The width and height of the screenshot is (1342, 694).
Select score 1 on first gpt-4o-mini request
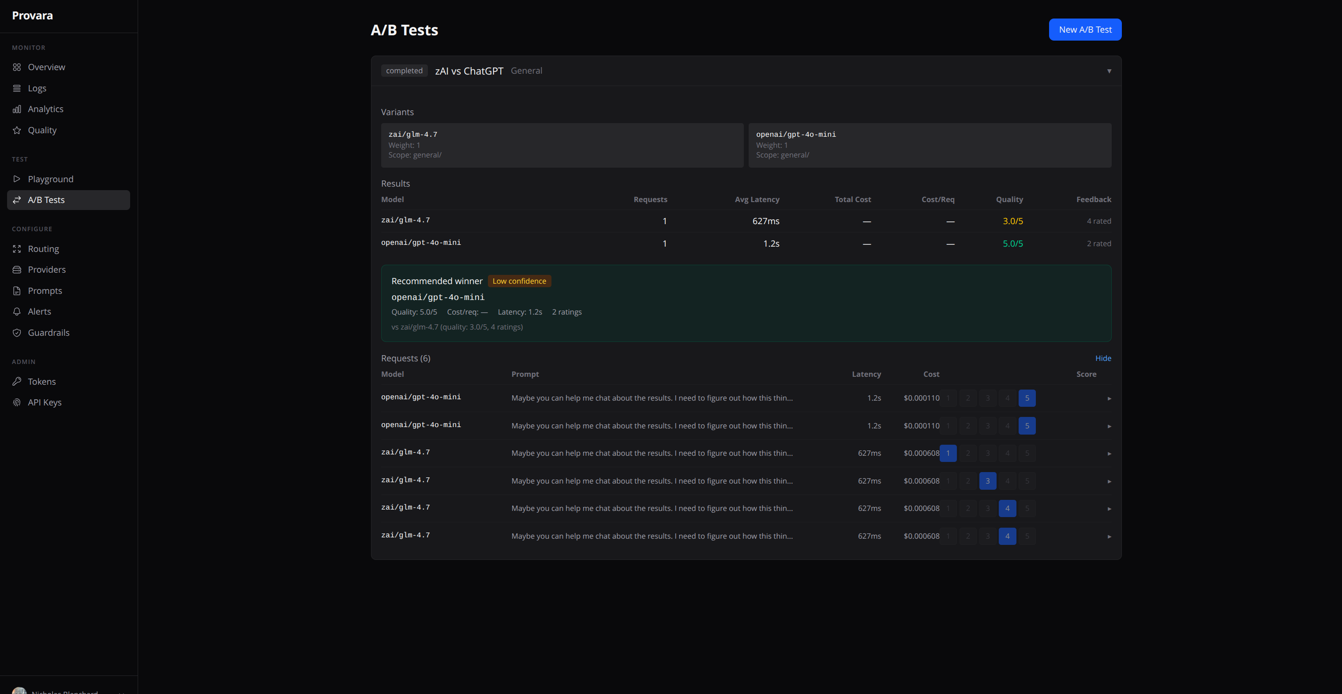[948, 398]
